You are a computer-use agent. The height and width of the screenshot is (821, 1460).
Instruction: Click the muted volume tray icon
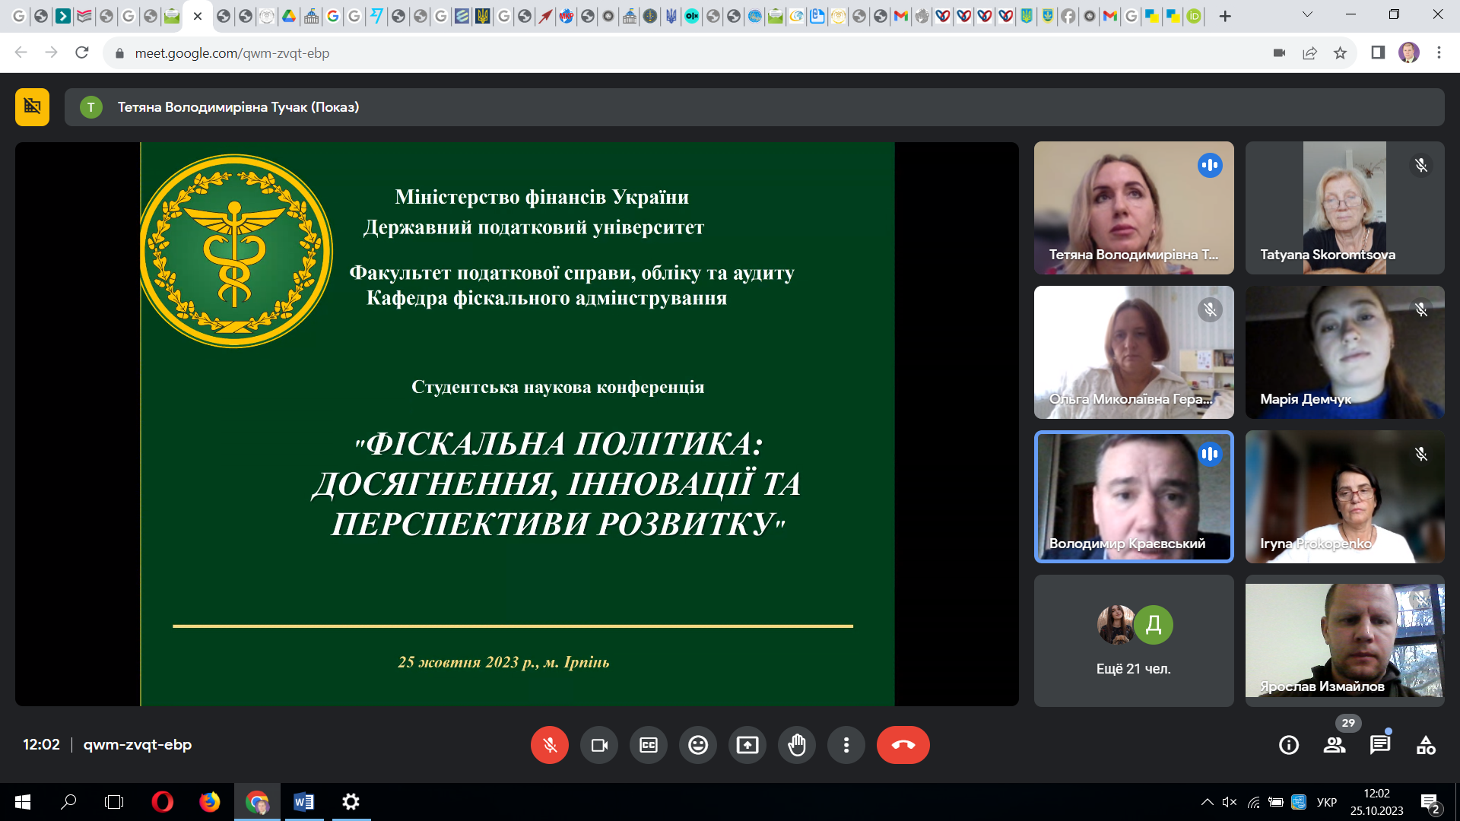pos(1230,802)
